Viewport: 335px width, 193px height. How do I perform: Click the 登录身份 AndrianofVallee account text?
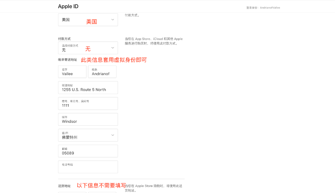click(263, 7)
